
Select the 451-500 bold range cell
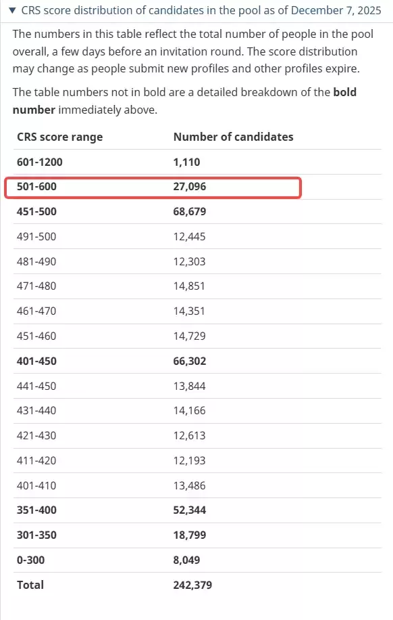[36, 212]
